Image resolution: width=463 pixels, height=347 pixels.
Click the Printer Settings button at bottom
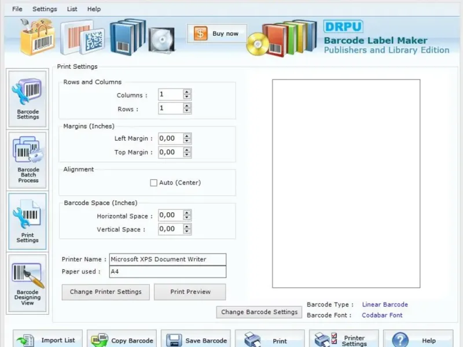pos(344,339)
